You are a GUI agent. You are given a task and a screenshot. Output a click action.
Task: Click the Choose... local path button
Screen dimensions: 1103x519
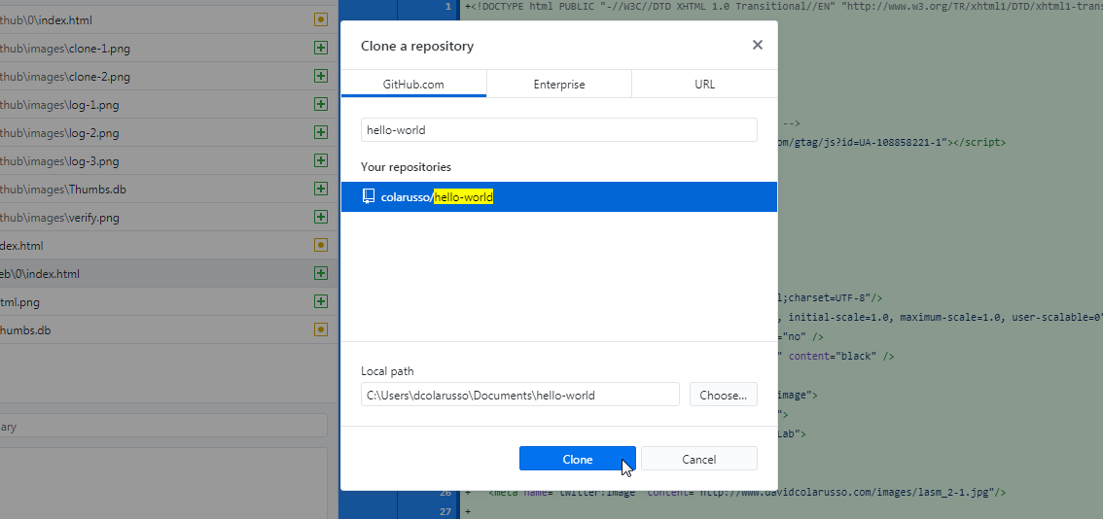point(723,395)
